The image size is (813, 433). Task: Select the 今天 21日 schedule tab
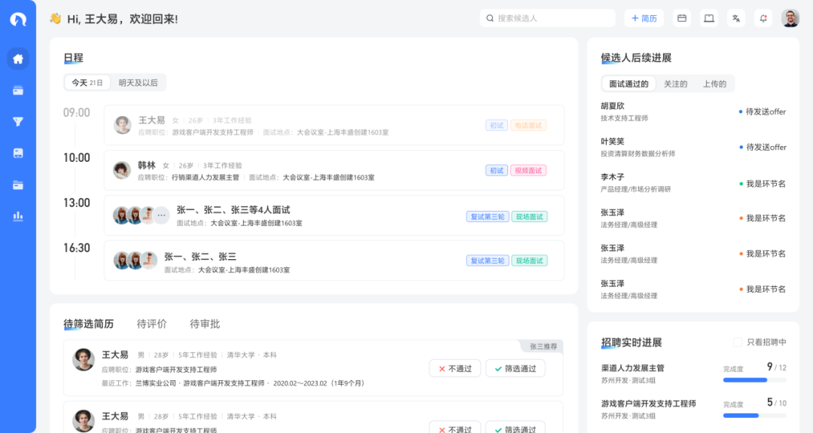(x=87, y=82)
